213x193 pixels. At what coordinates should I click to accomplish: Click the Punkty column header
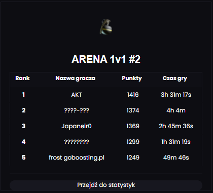click(132, 78)
